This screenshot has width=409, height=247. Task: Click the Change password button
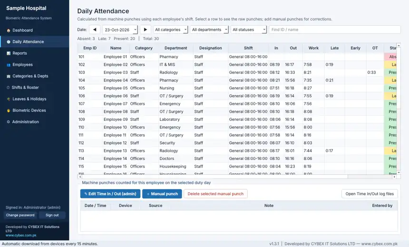pos(20,215)
